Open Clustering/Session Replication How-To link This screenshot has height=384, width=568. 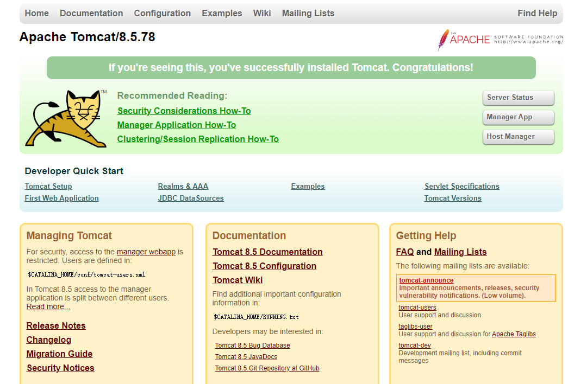198,139
